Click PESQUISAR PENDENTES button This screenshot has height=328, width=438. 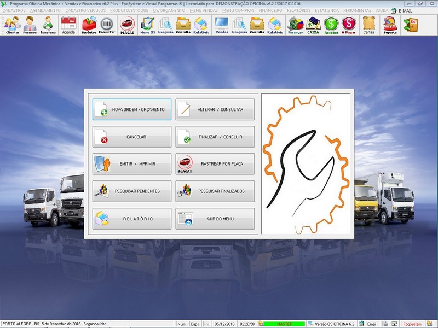click(132, 191)
